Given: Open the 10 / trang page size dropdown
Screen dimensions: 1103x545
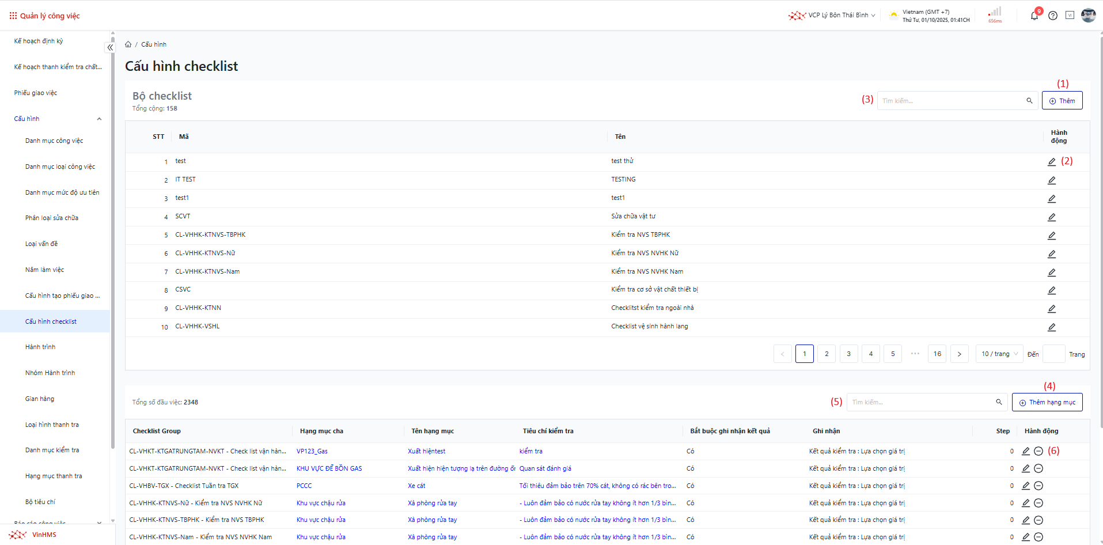Looking at the screenshot, I should pos(999,354).
